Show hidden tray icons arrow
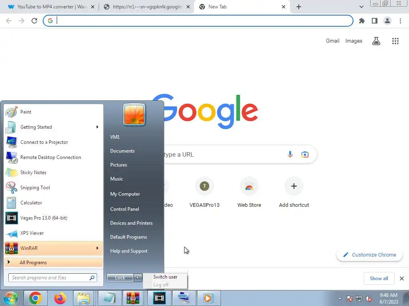Image resolution: width=409 pixels, height=306 pixels. (x=340, y=298)
